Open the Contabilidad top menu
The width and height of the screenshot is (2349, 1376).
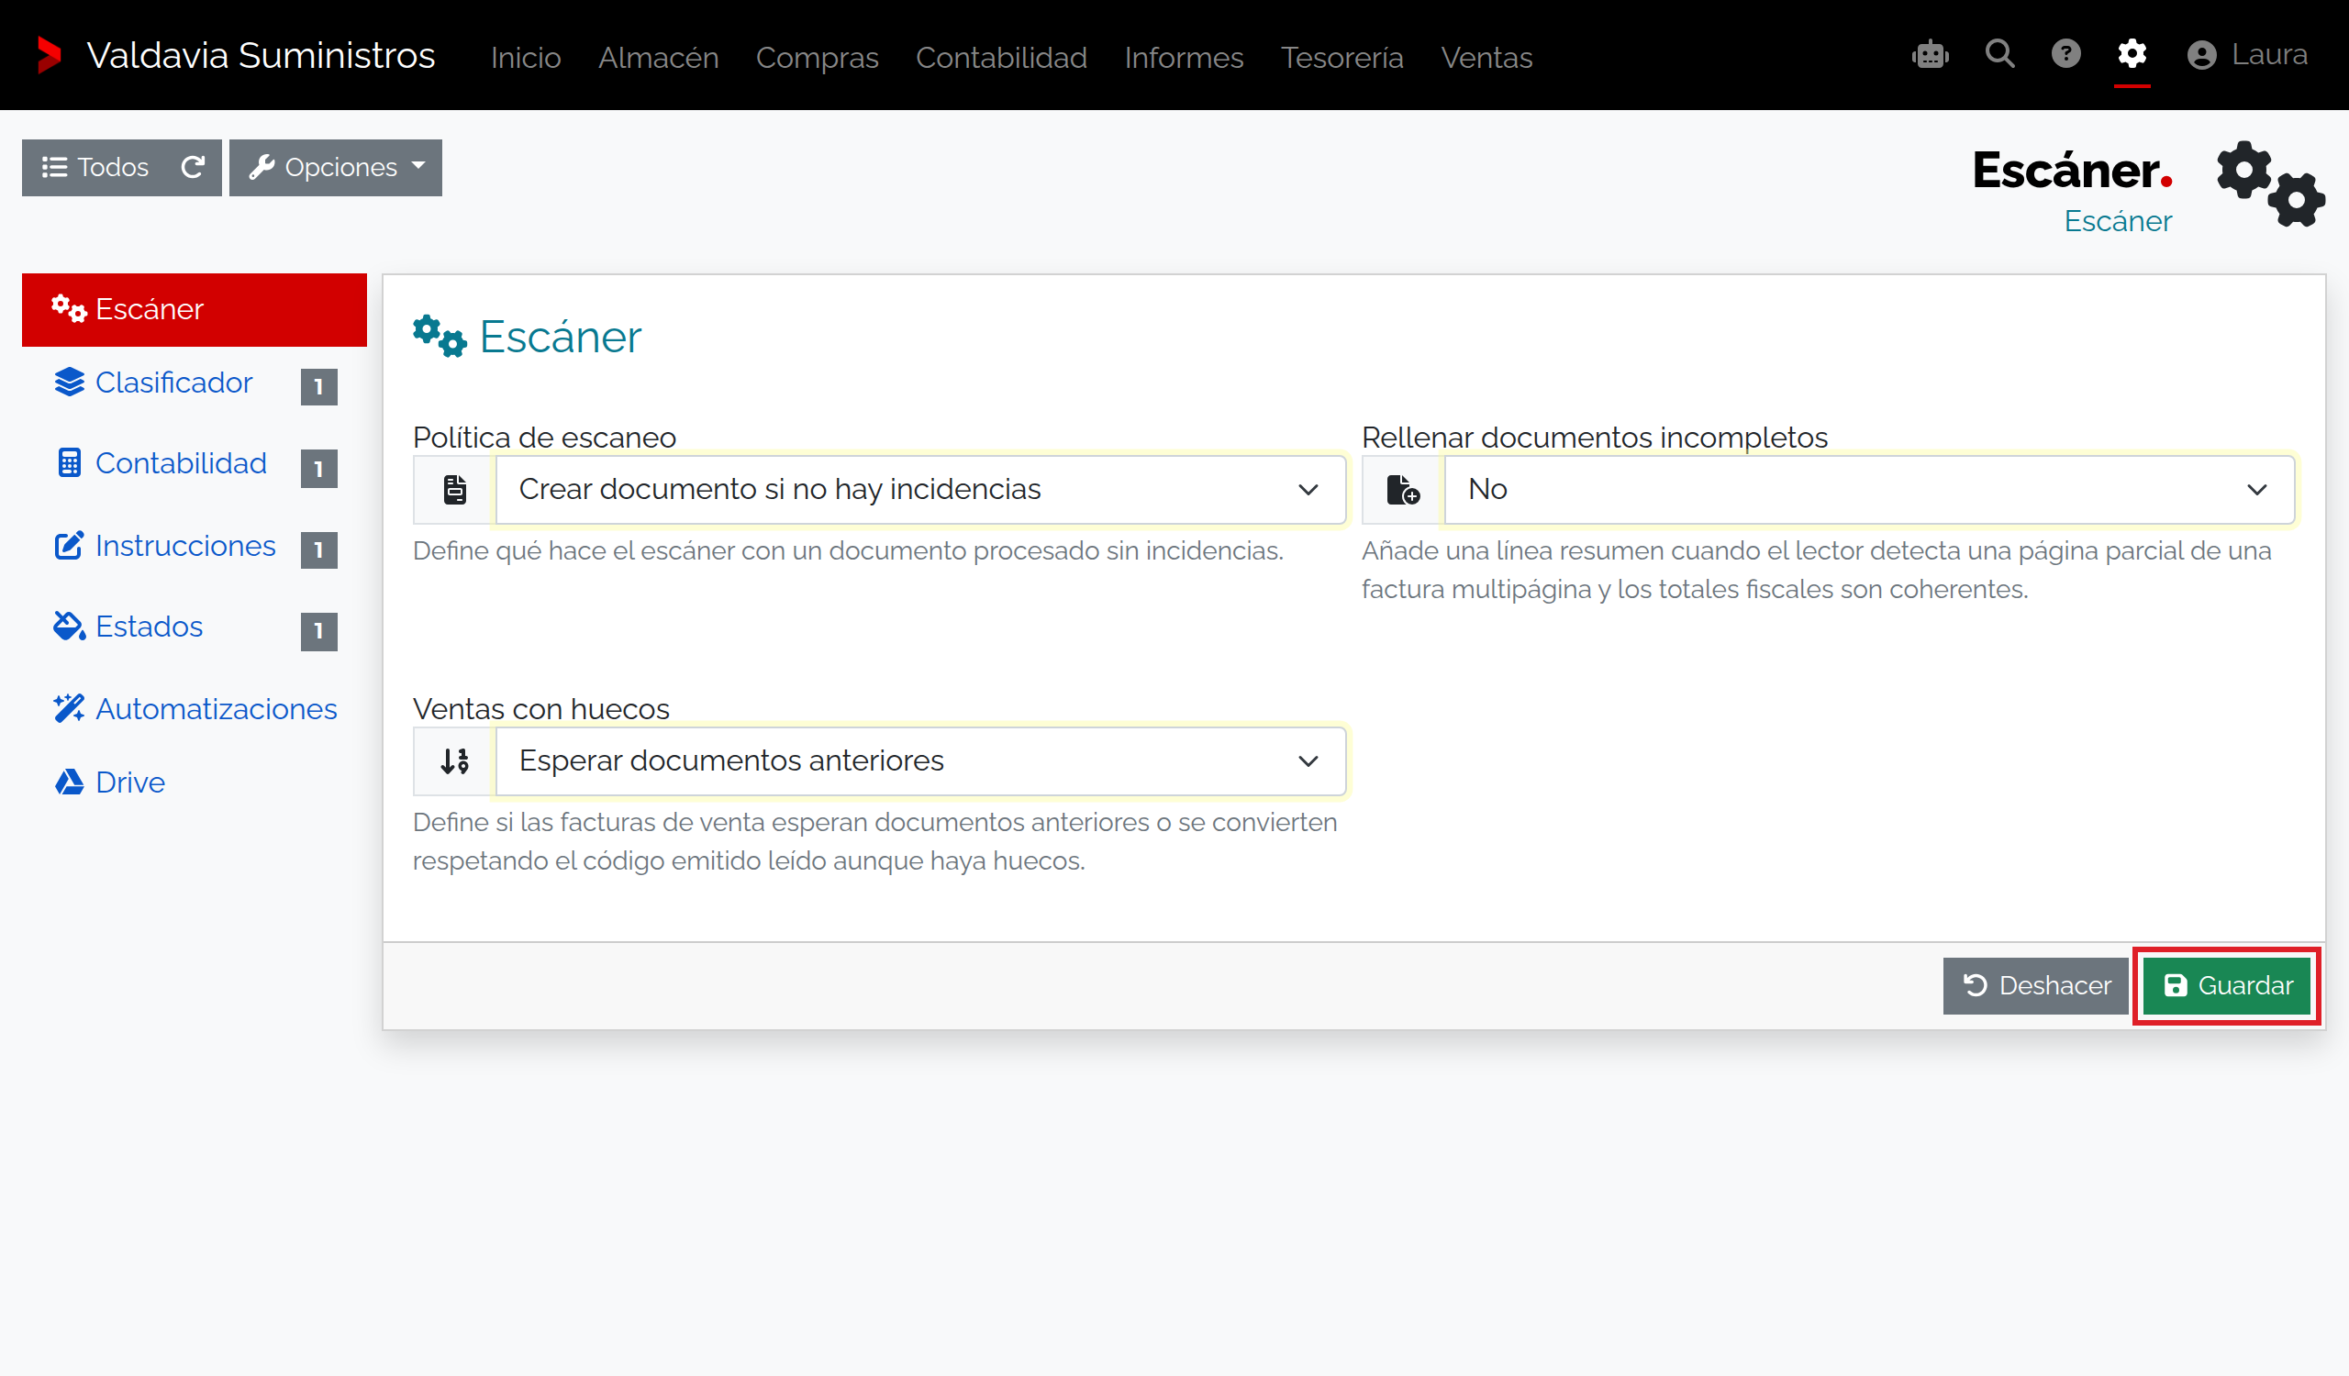point(1001,58)
